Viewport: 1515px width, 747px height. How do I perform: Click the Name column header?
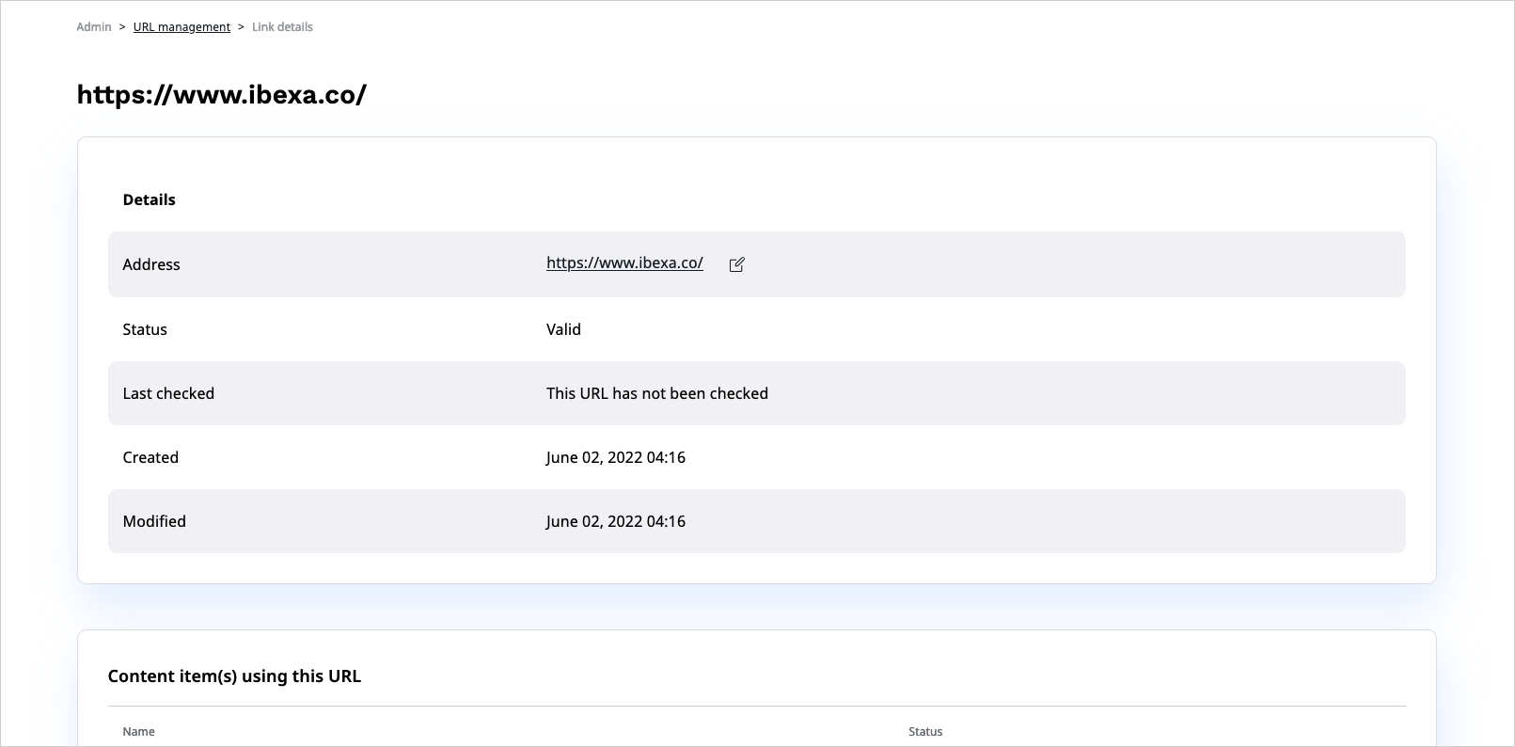point(138,731)
